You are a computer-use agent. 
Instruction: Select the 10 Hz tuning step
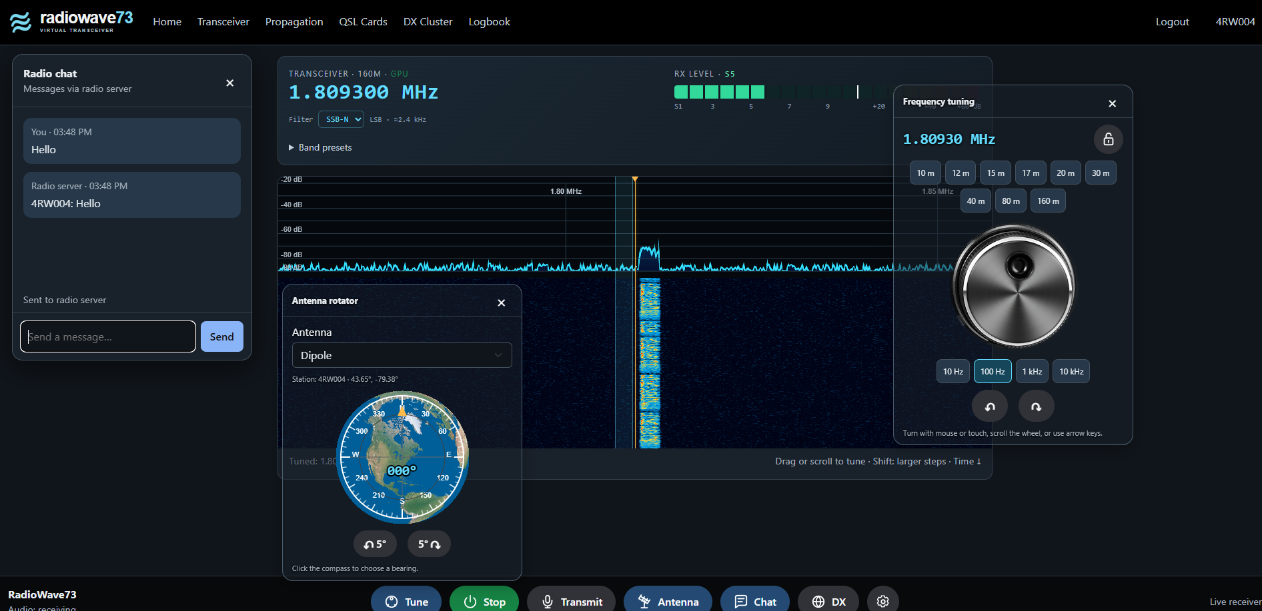click(x=953, y=372)
